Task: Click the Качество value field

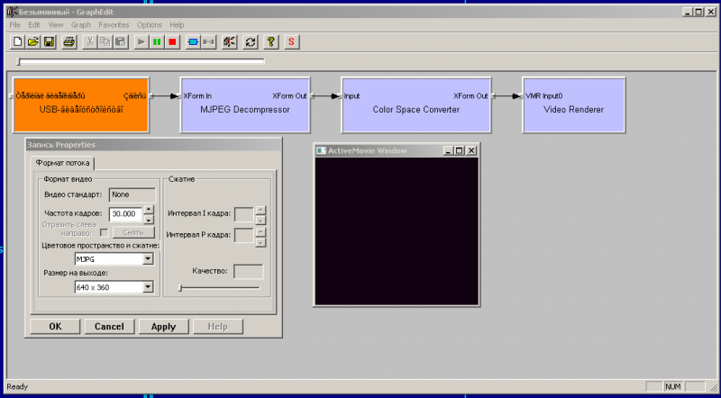Action: (x=249, y=272)
